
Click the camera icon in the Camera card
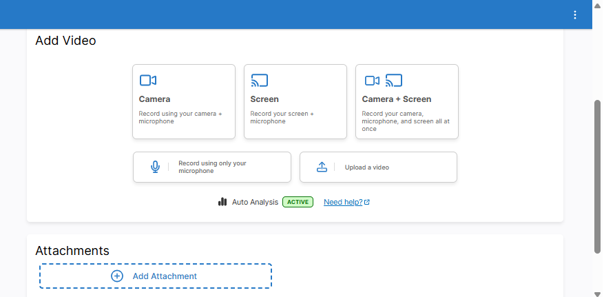pyautogui.click(x=148, y=81)
